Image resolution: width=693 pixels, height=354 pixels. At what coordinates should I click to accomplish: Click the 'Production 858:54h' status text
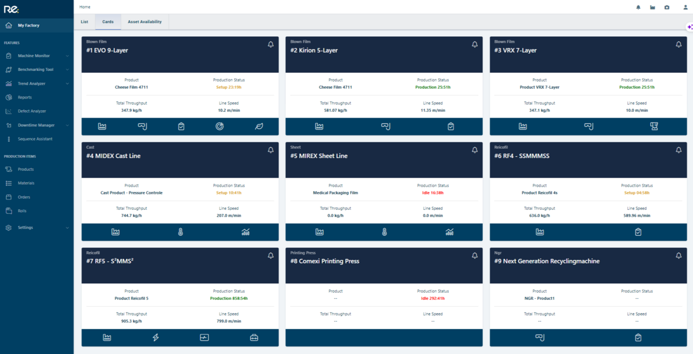click(x=229, y=298)
